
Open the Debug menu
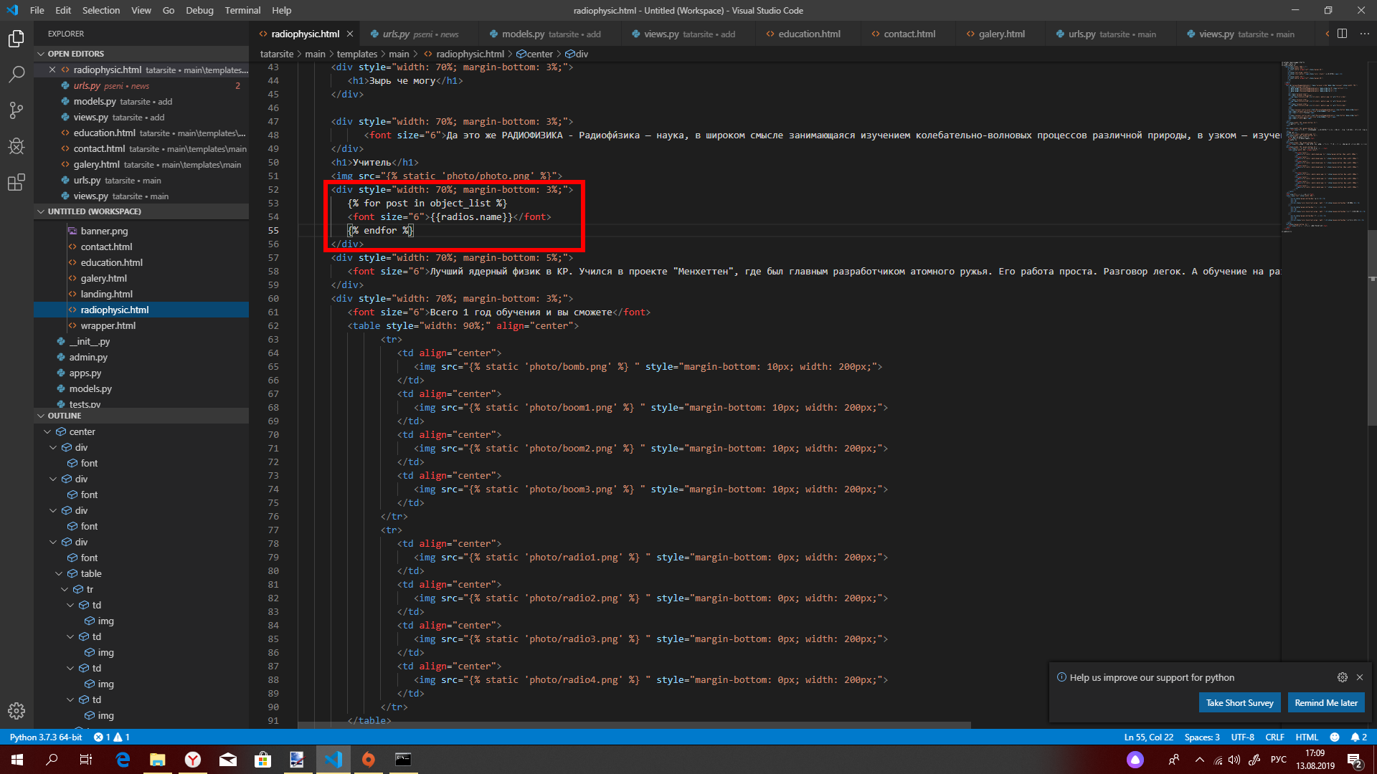tap(199, 10)
